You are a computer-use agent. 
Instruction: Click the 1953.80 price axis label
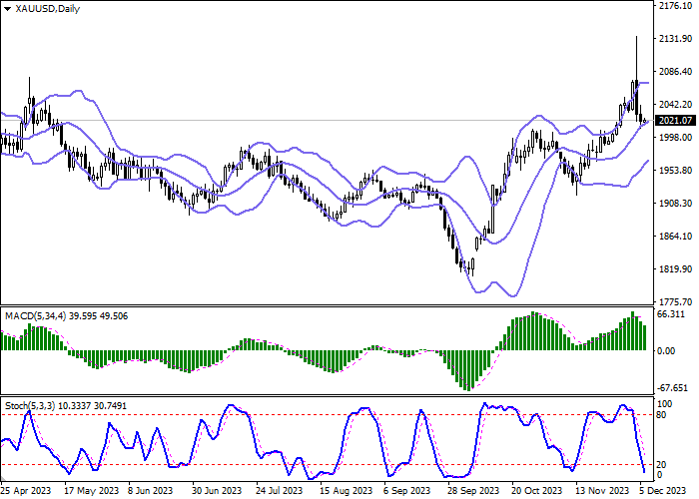(x=675, y=171)
